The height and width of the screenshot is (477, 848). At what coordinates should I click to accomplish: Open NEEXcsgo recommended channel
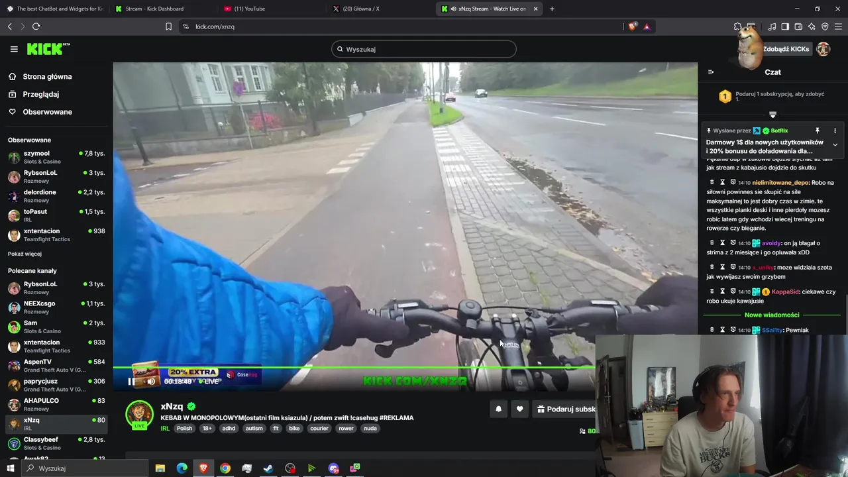56,307
